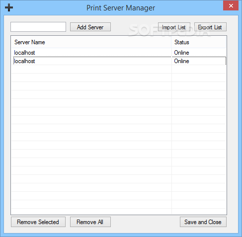Focus the server name input field
This screenshot has width=242, height=237.
click(x=38, y=27)
